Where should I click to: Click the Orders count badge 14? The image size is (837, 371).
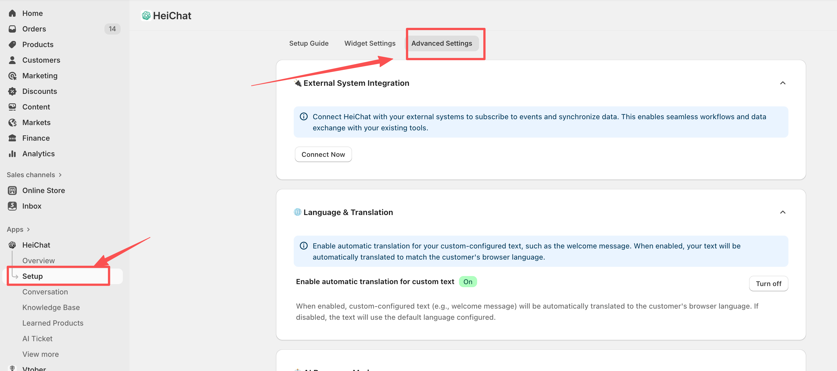point(112,29)
